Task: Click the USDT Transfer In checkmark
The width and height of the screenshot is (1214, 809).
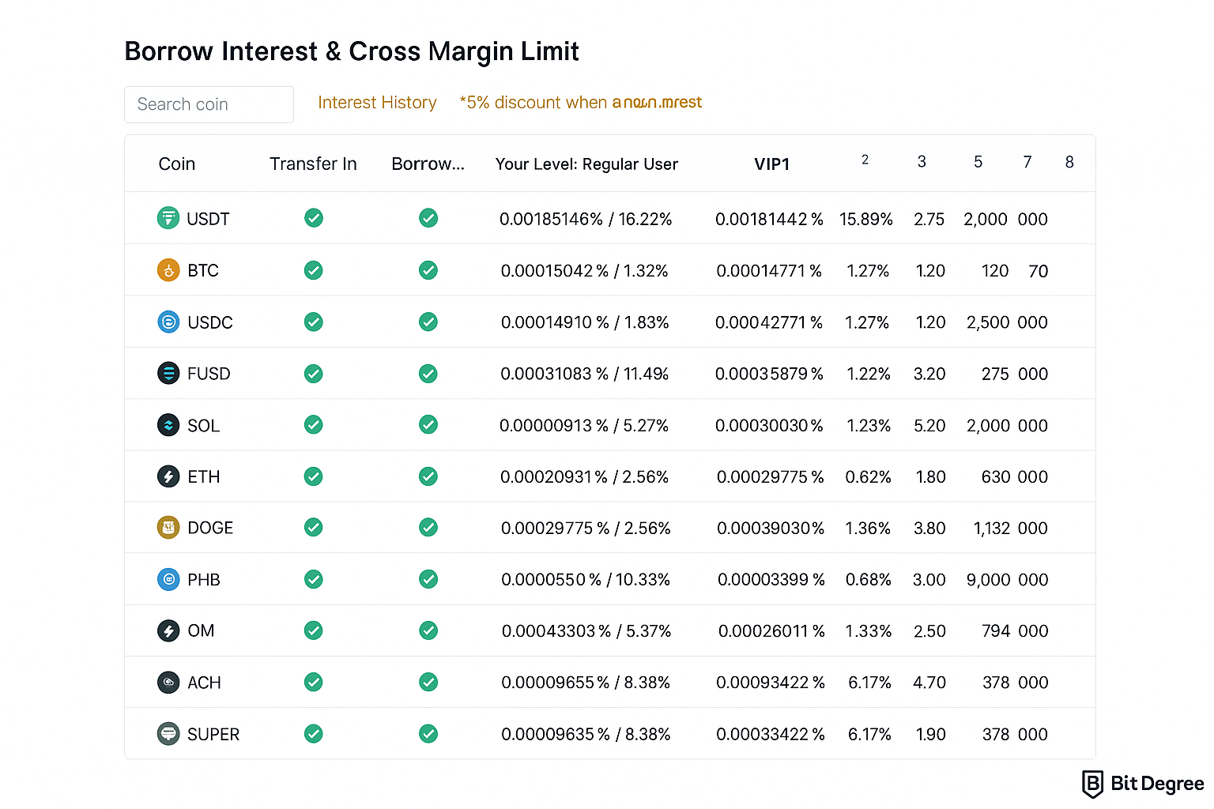Action: (314, 218)
